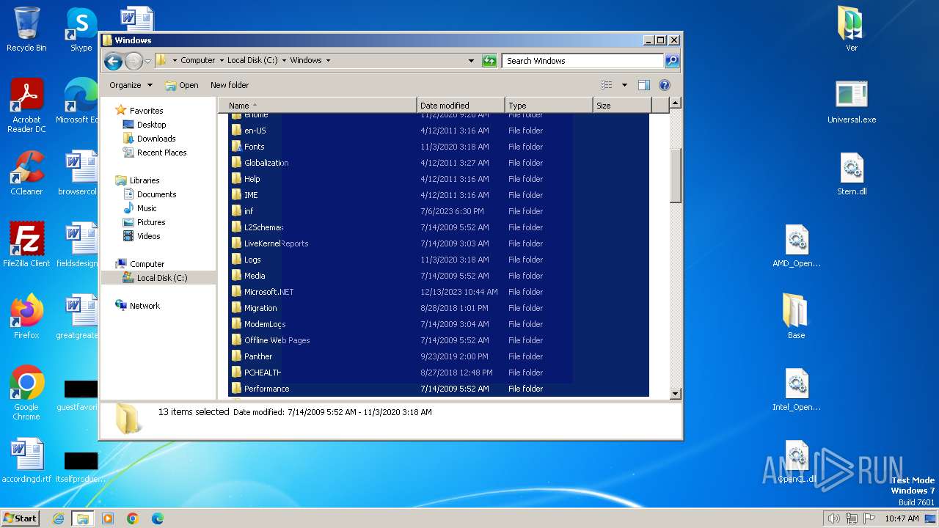Sort by Date modified column
939x528 pixels.
coord(461,106)
